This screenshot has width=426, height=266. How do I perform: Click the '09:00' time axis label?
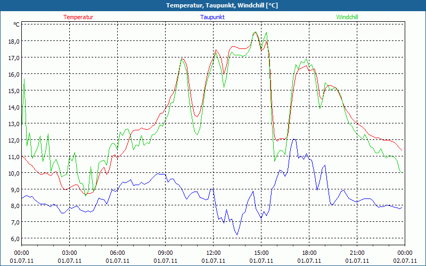point(165,253)
